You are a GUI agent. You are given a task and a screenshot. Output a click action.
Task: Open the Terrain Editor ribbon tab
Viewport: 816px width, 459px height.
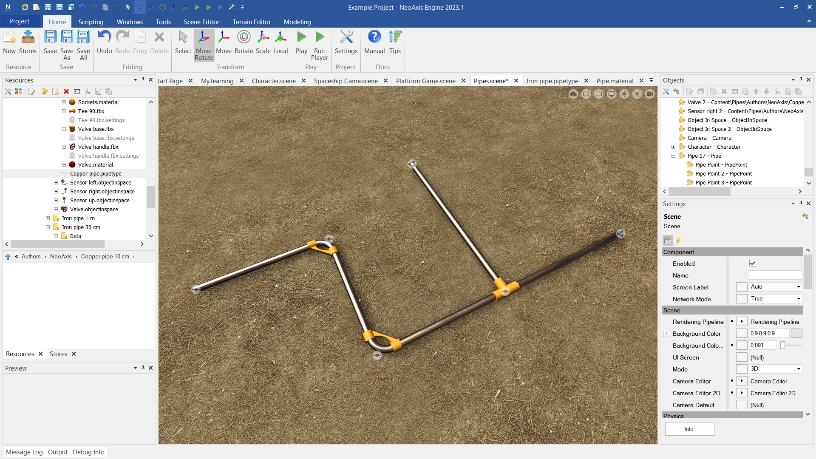(x=251, y=22)
